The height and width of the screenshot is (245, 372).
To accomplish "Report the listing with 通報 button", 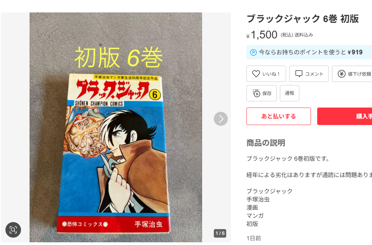I will (290, 93).
